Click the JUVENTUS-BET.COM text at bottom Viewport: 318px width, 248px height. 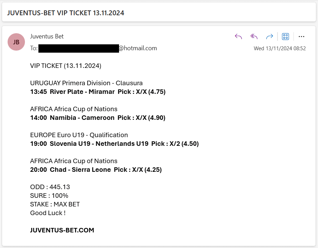pyautogui.click(x=62, y=230)
